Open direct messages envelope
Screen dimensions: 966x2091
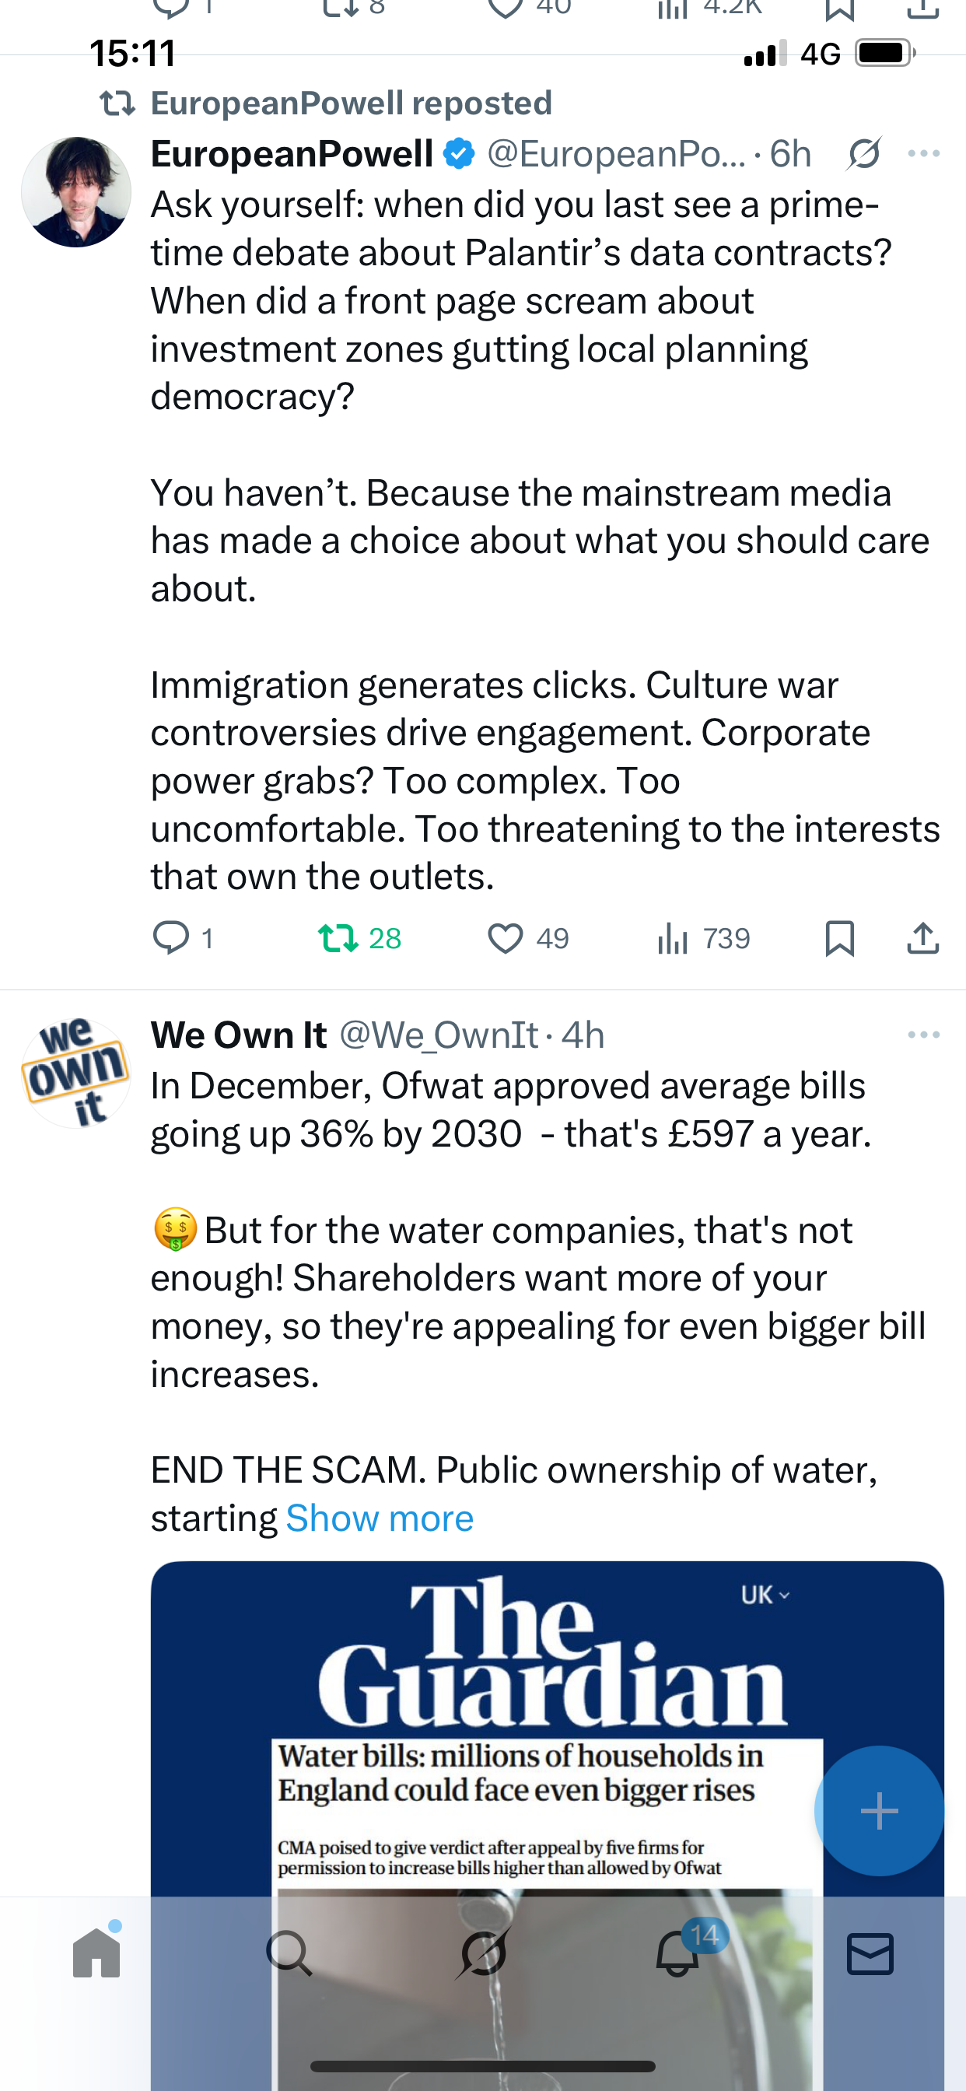pos(870,1953)
